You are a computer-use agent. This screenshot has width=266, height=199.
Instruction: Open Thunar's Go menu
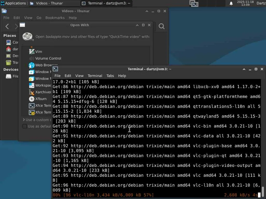tap(39, 18)
